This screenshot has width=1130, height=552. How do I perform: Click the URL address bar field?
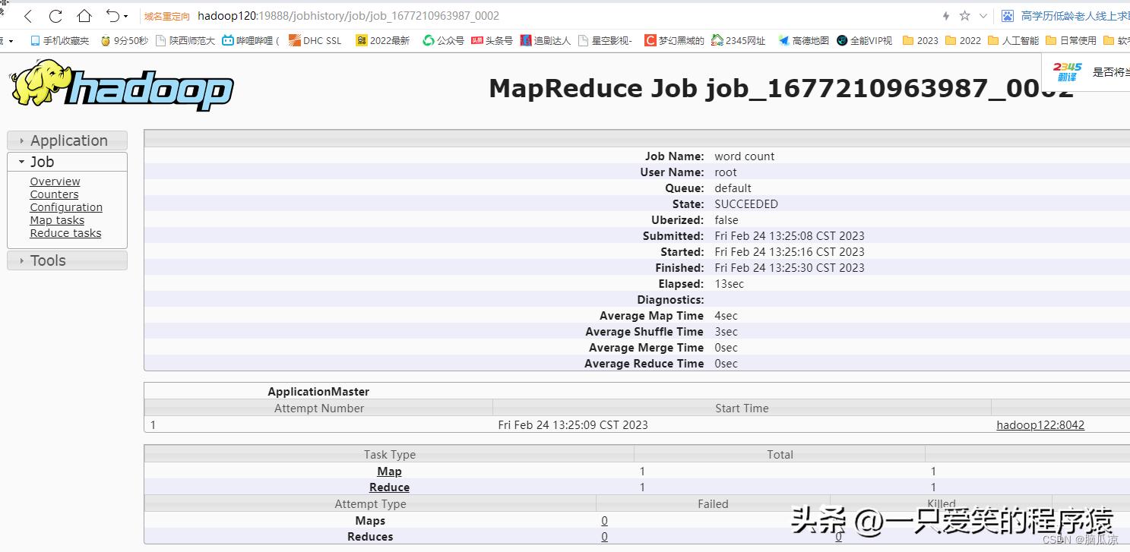click(532, 16)
